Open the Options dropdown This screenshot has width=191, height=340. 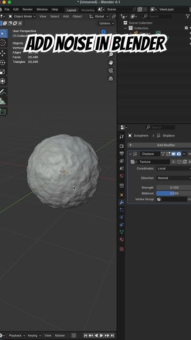pyautogui.click(x=106, y=24)
